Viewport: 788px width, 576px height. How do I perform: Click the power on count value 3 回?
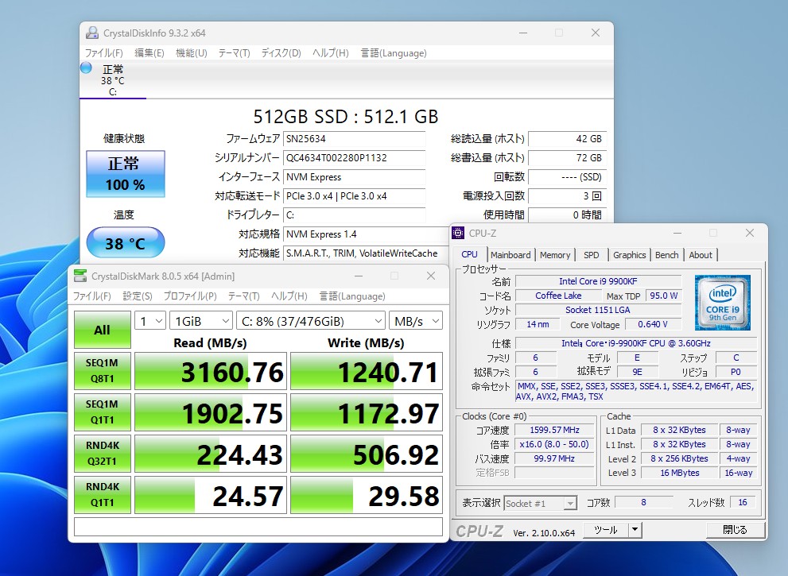(568, 196)
